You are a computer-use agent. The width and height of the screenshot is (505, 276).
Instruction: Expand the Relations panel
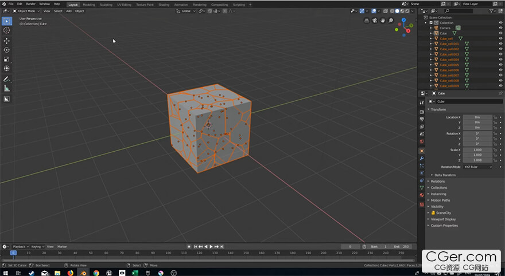[x=438, y=182]
